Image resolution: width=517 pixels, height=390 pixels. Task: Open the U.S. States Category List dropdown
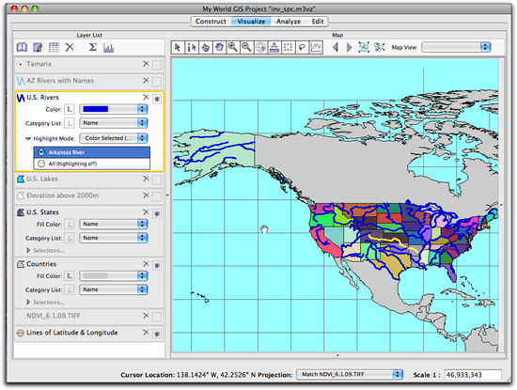point(114,238)
